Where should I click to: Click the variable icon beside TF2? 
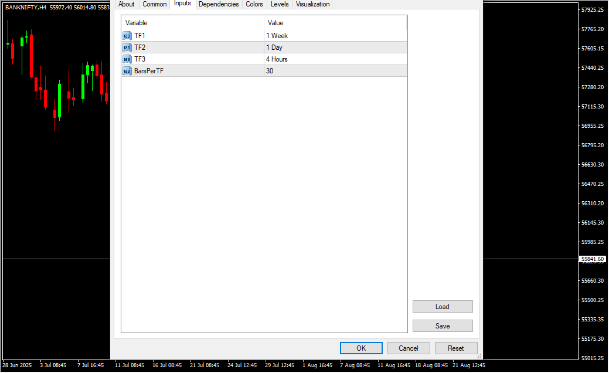click(127, 48)
